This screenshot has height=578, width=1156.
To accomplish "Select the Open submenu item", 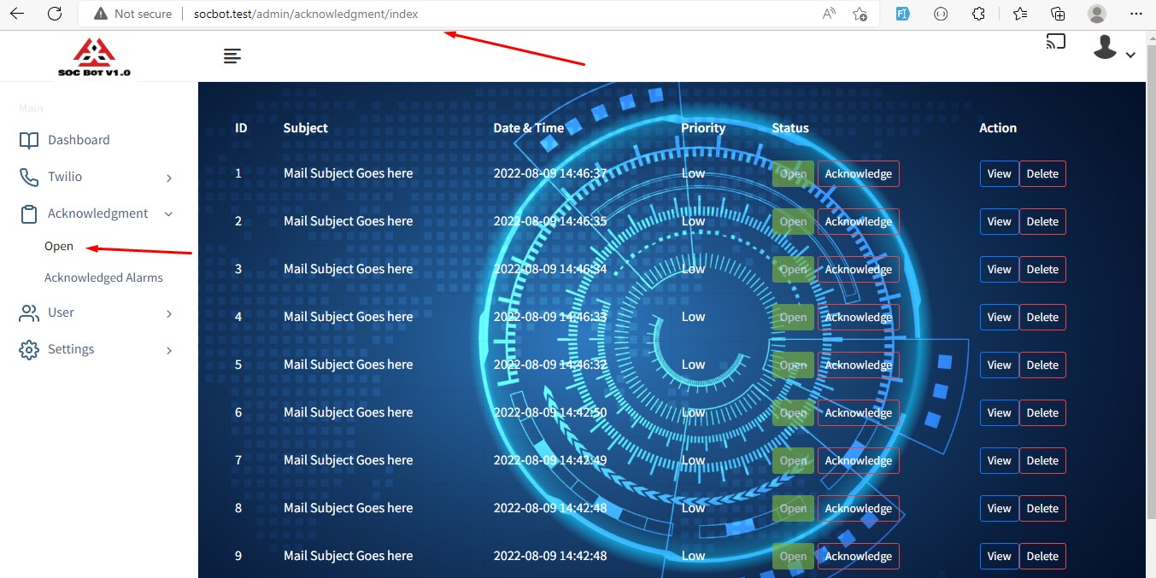I will pyautogui.click(x=59, y=246).
